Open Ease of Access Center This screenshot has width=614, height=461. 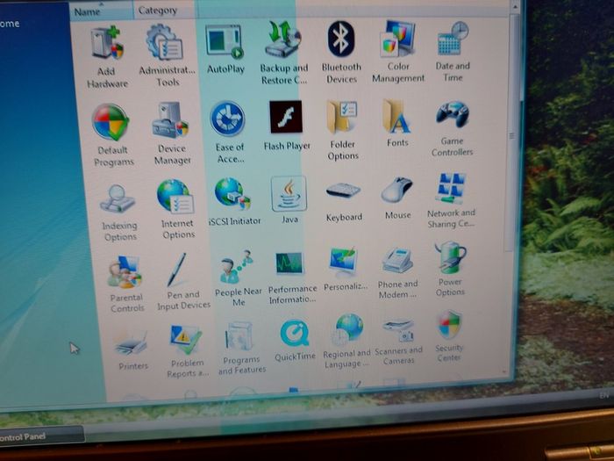point(229,133)
